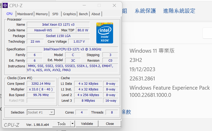Image resolution: width=212 pixels, height=131 pixels.
Task: Click the L1 Data size 4 x 32 KBytes
Action: tap(88, 84)
